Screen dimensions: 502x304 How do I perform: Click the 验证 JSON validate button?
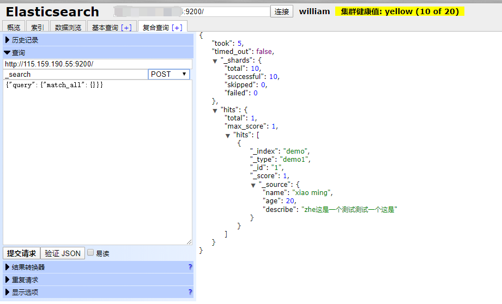click(63, 253)
